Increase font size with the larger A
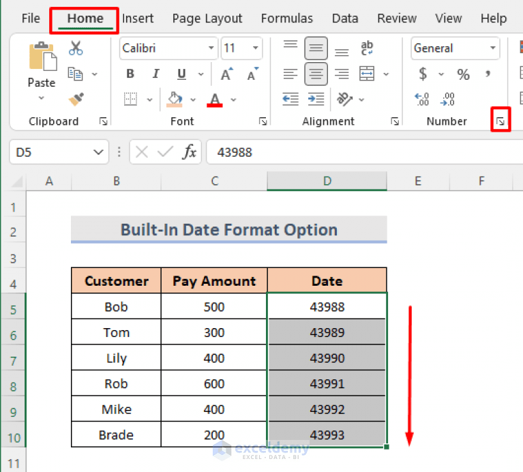 pyautogui.click(x=227, y=74)
